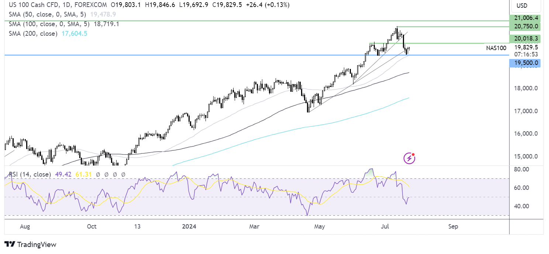
Task: Click the Sep label on time axis
Action: click(x=453, y=226)
